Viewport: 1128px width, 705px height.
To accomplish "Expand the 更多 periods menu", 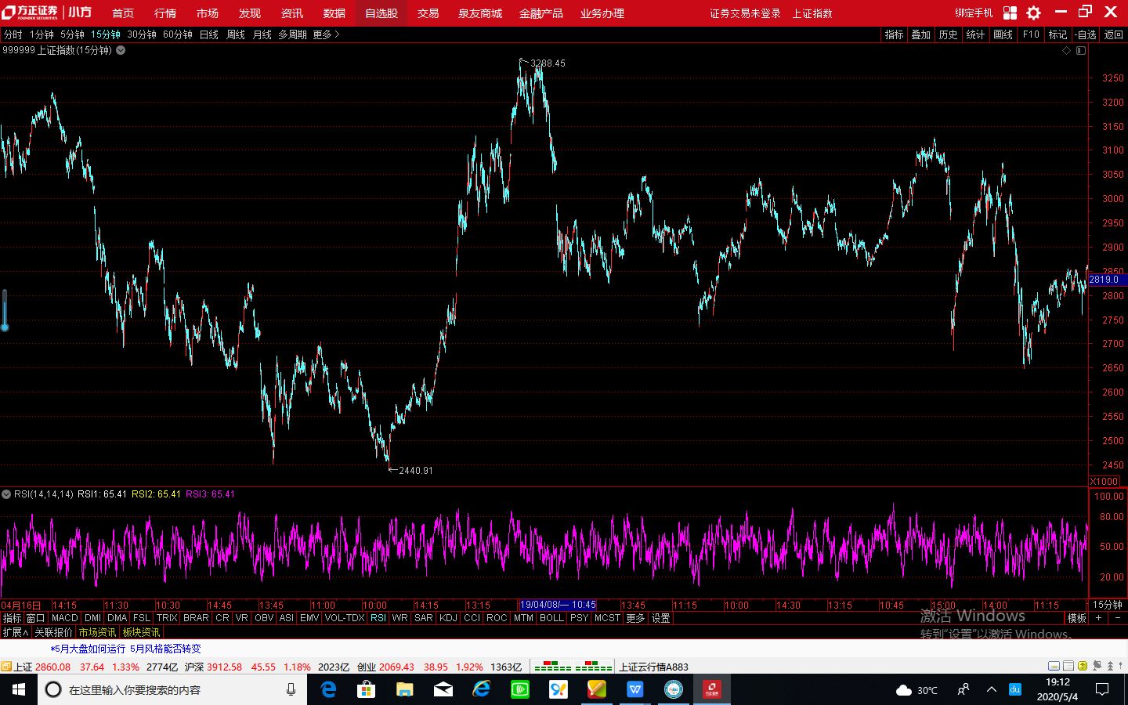I will [326, 34].
